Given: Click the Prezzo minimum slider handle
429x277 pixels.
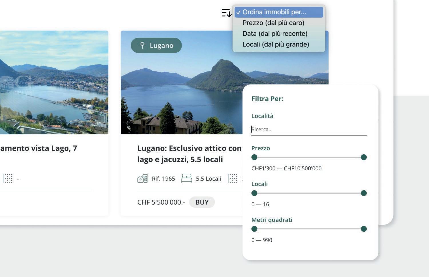Looking at the screenshot, I should 254,157.
